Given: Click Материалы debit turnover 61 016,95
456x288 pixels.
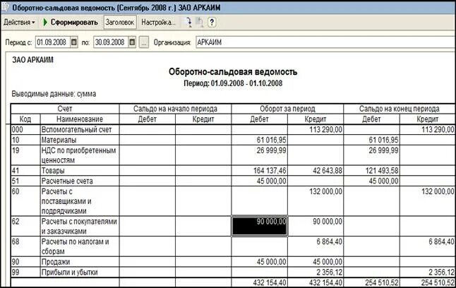Looking at the screenshot, I should [x=259, y=140].
